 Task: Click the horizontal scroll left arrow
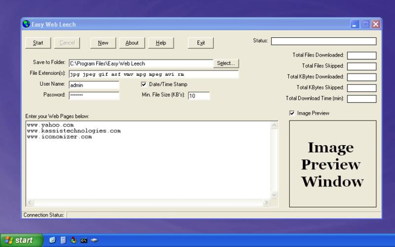(30, 203)
